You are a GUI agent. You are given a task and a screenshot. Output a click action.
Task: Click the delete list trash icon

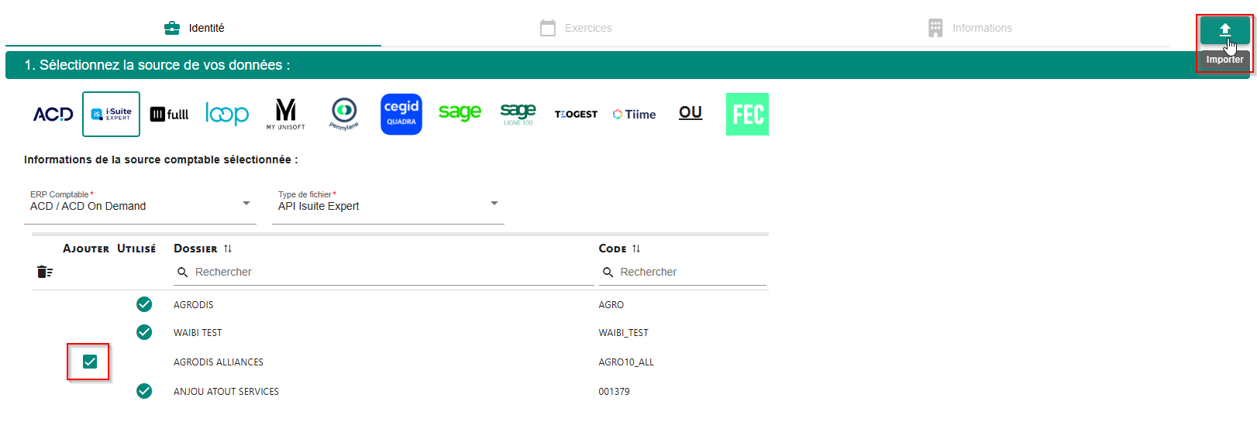pyautogui.click(x=45, y=272)
